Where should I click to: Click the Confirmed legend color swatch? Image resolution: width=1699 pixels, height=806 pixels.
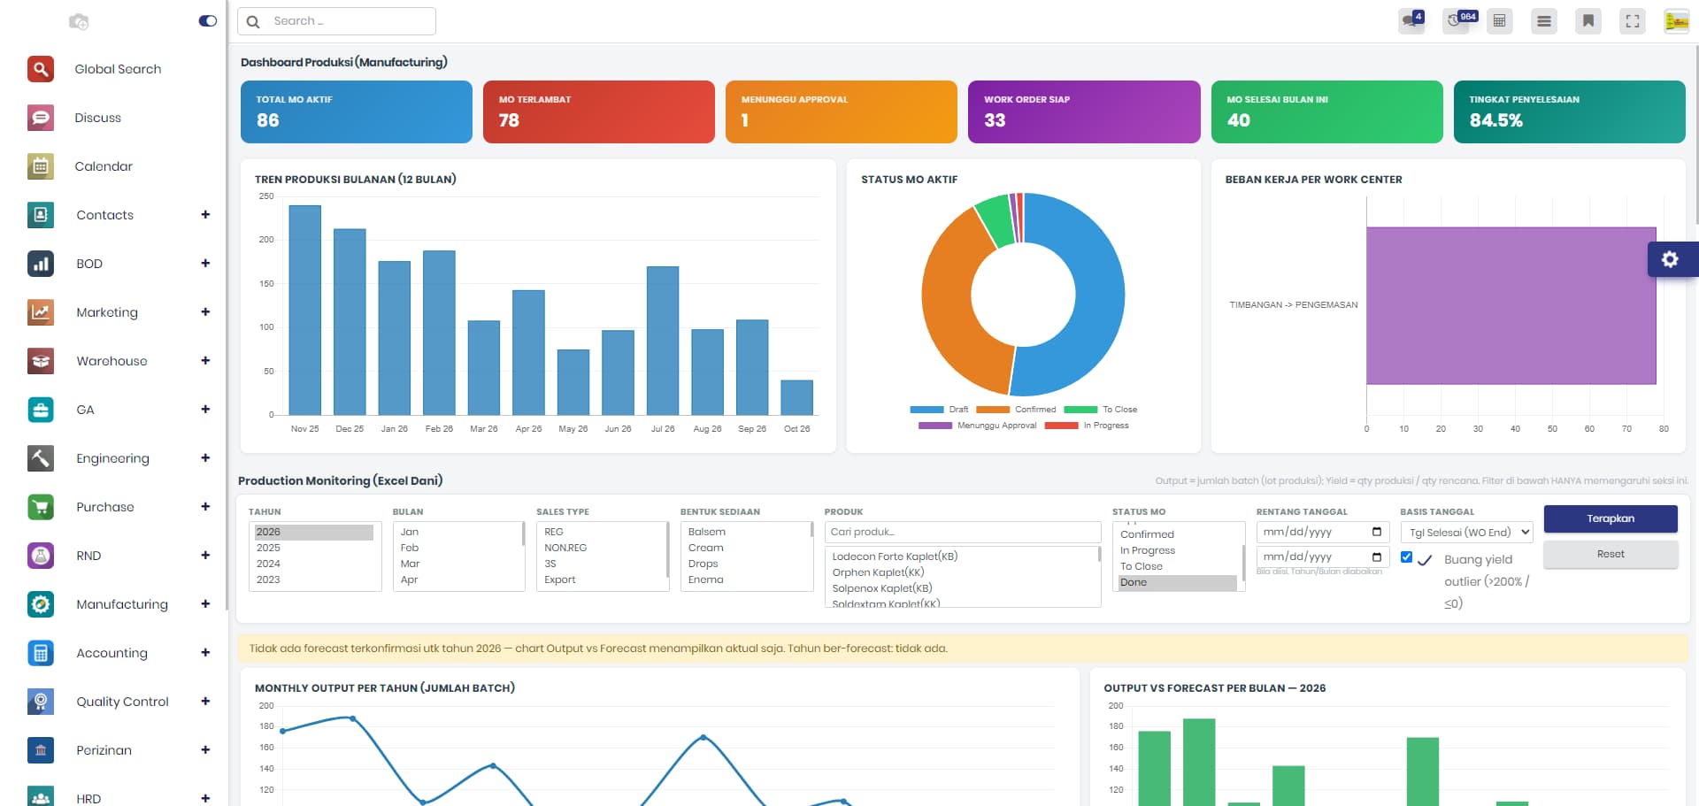[x=993, y=410]
